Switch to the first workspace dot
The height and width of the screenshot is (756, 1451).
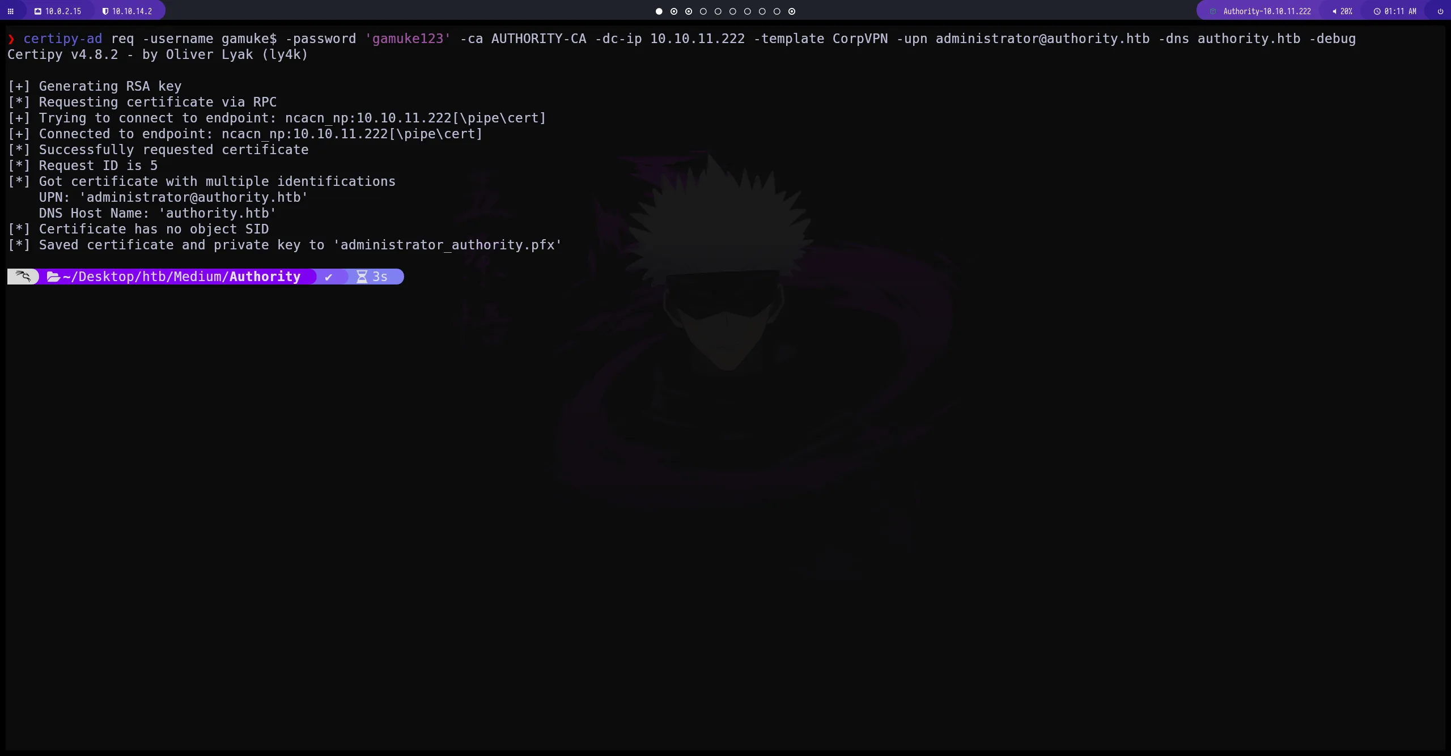(659, 11)
